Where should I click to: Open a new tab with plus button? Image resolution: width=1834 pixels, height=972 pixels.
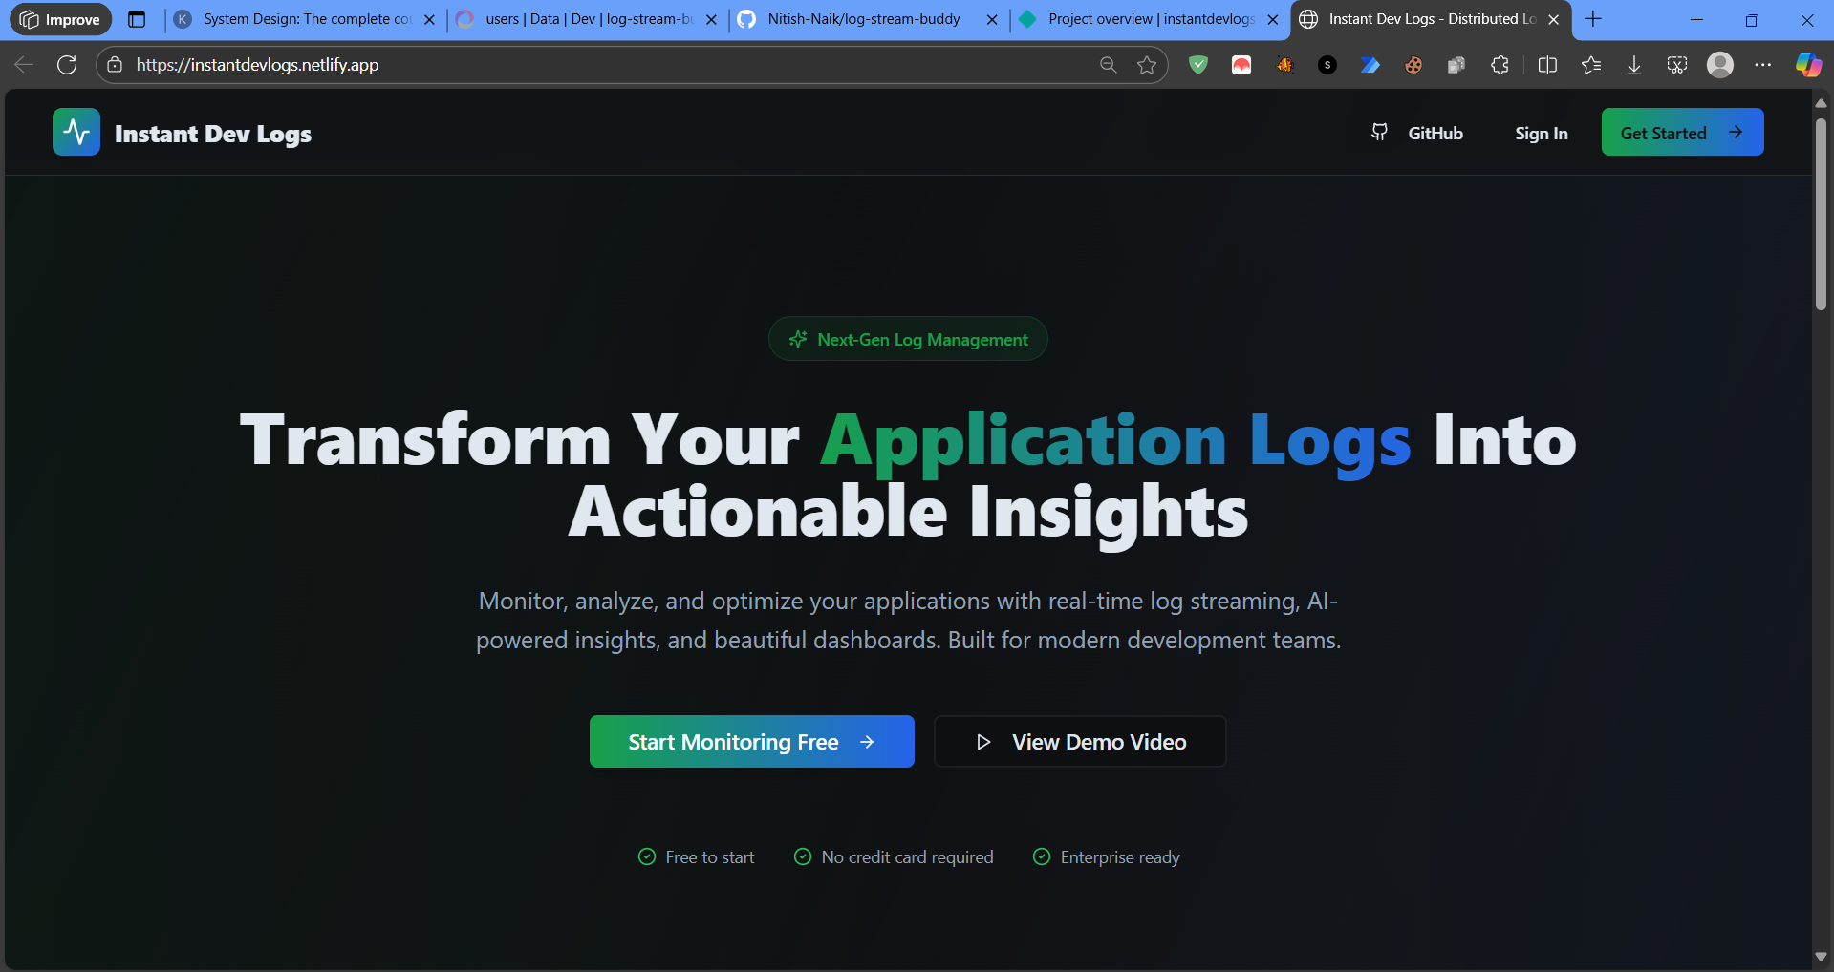point(1593,19)
